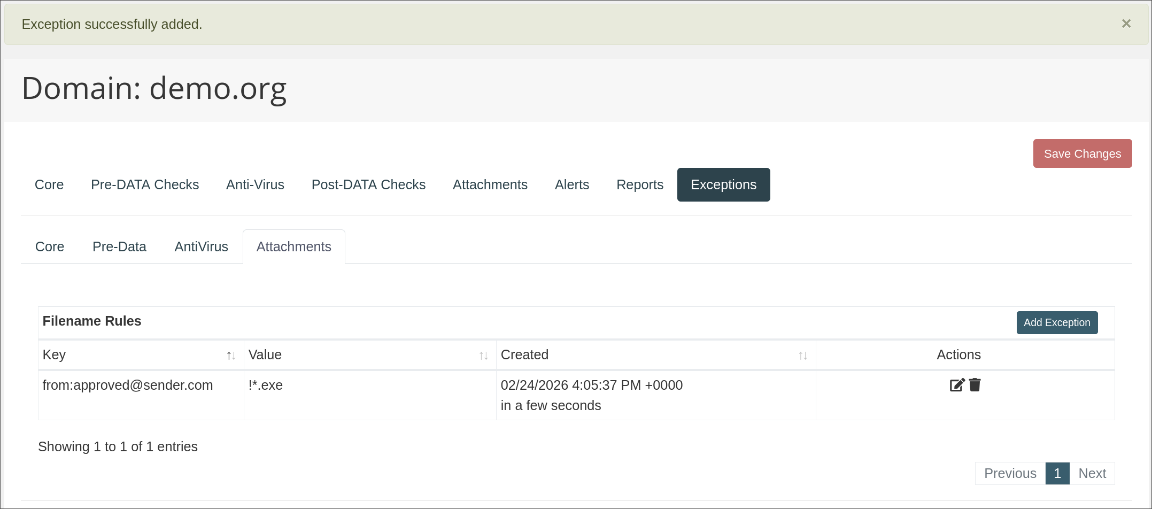Click the Save Changes button
This screenshot has height=509, width=1152.
pyautogui.click(x=1082, y=153)
